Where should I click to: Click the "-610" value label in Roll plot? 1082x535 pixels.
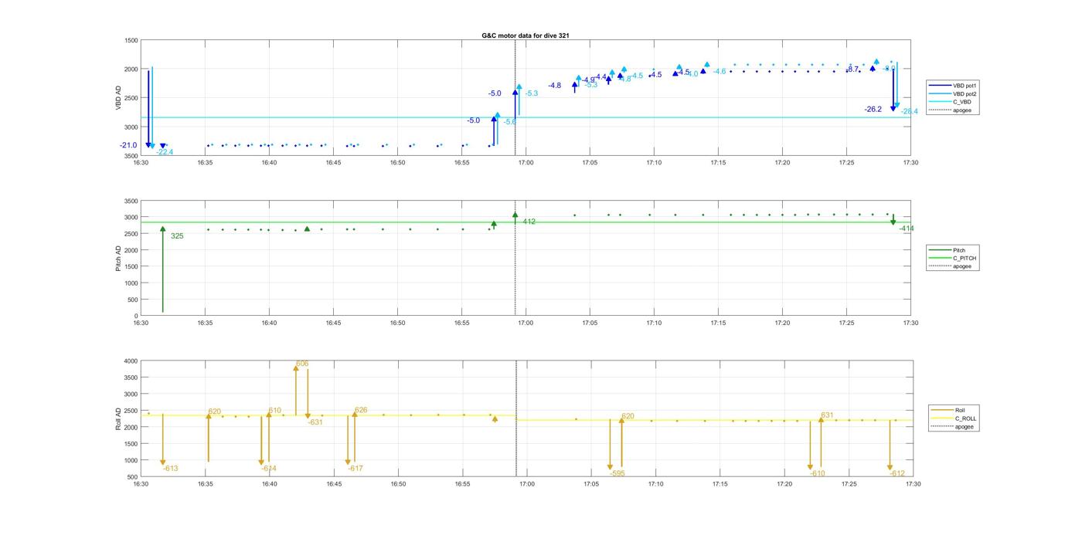tap(818, 474)
